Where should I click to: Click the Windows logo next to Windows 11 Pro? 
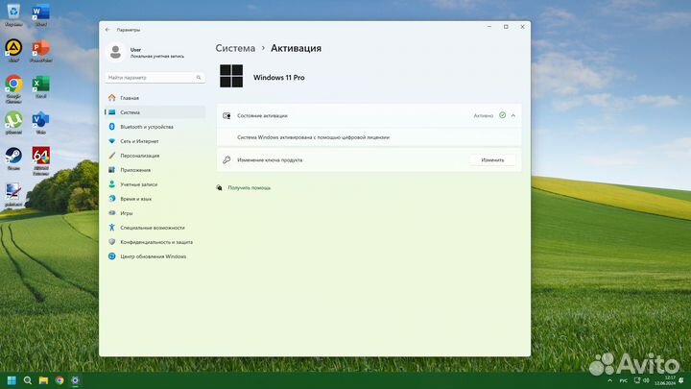231,76
